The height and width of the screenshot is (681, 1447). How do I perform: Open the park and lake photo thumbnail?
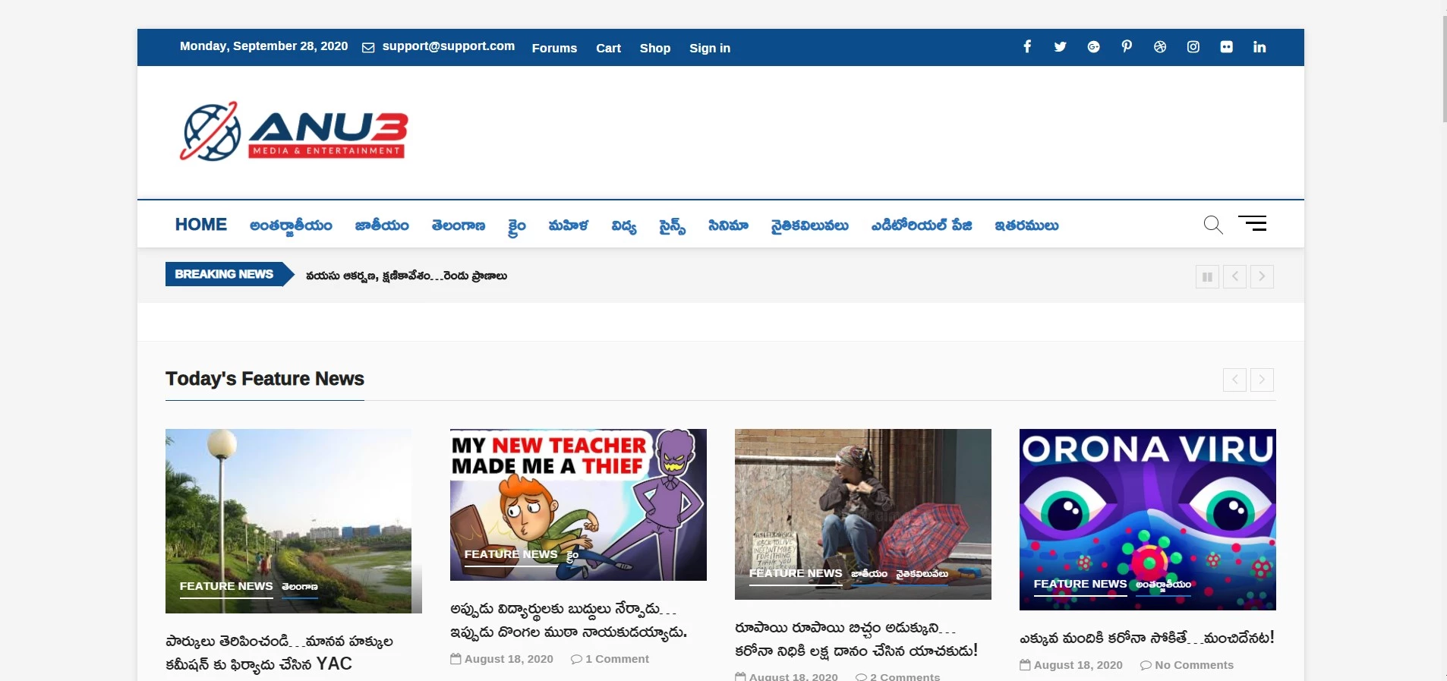point(294,521)
